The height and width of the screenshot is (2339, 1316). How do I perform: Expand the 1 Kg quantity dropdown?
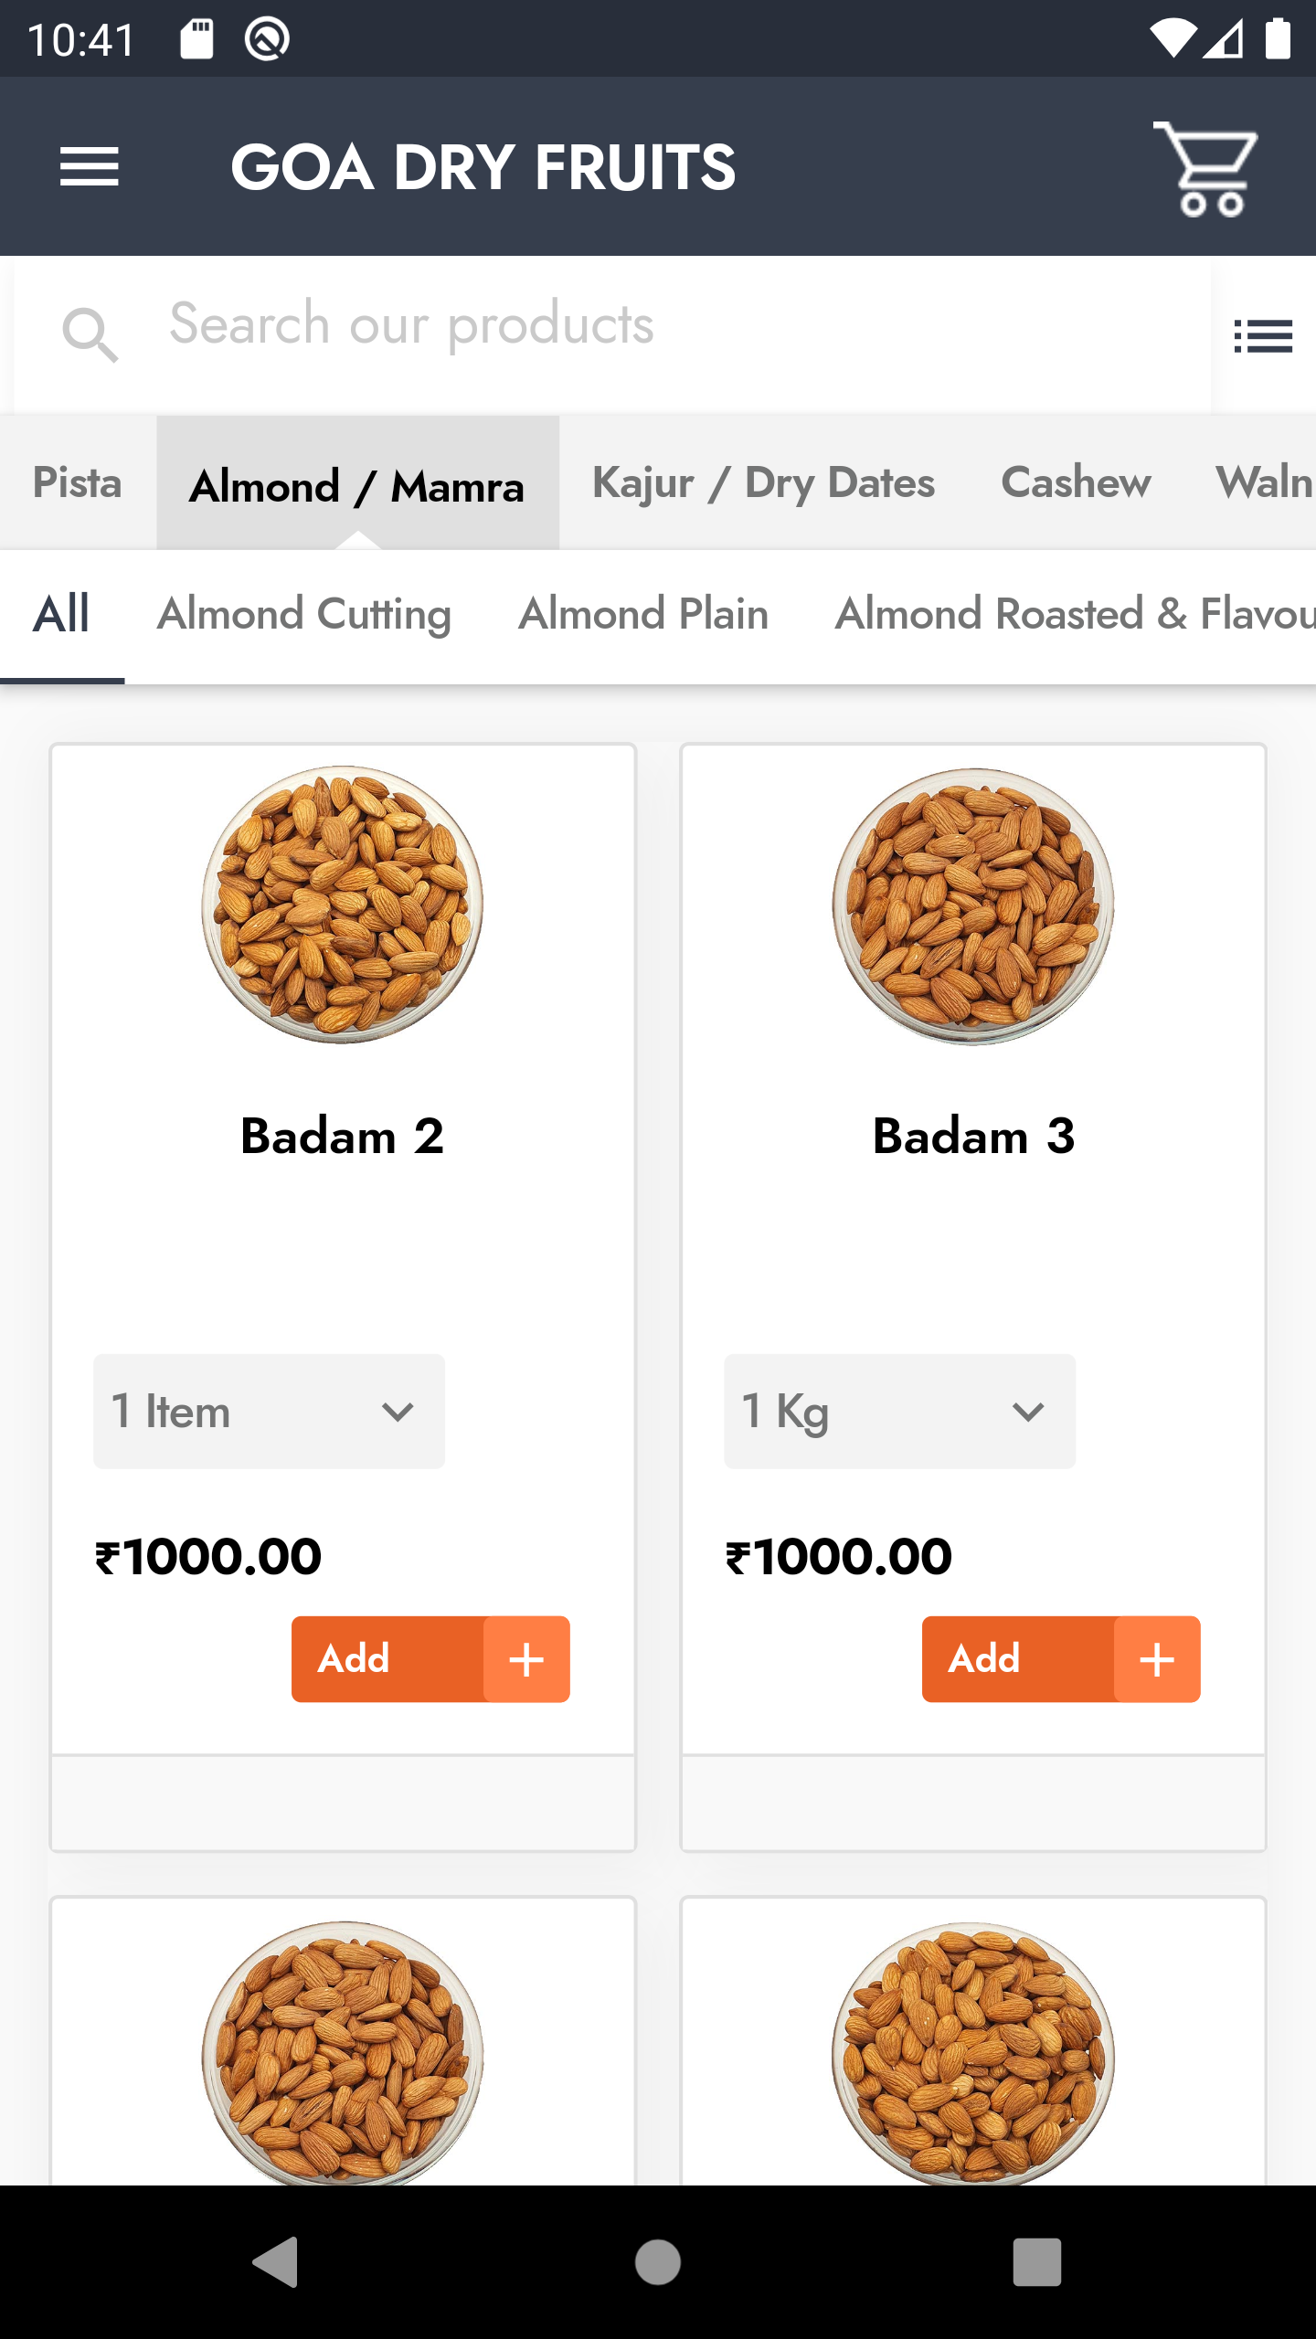click(899, 1412)
